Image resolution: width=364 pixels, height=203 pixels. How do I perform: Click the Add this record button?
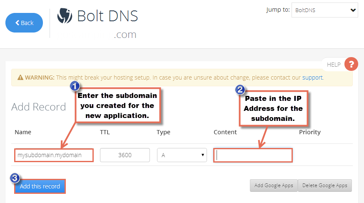pyautogui.click(x=40, y=186)
